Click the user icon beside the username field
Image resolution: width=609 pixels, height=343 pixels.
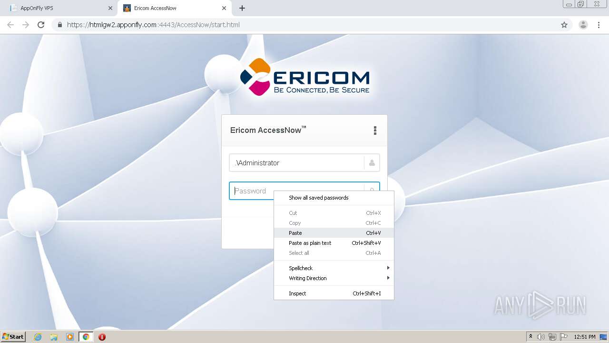point(372,163)
